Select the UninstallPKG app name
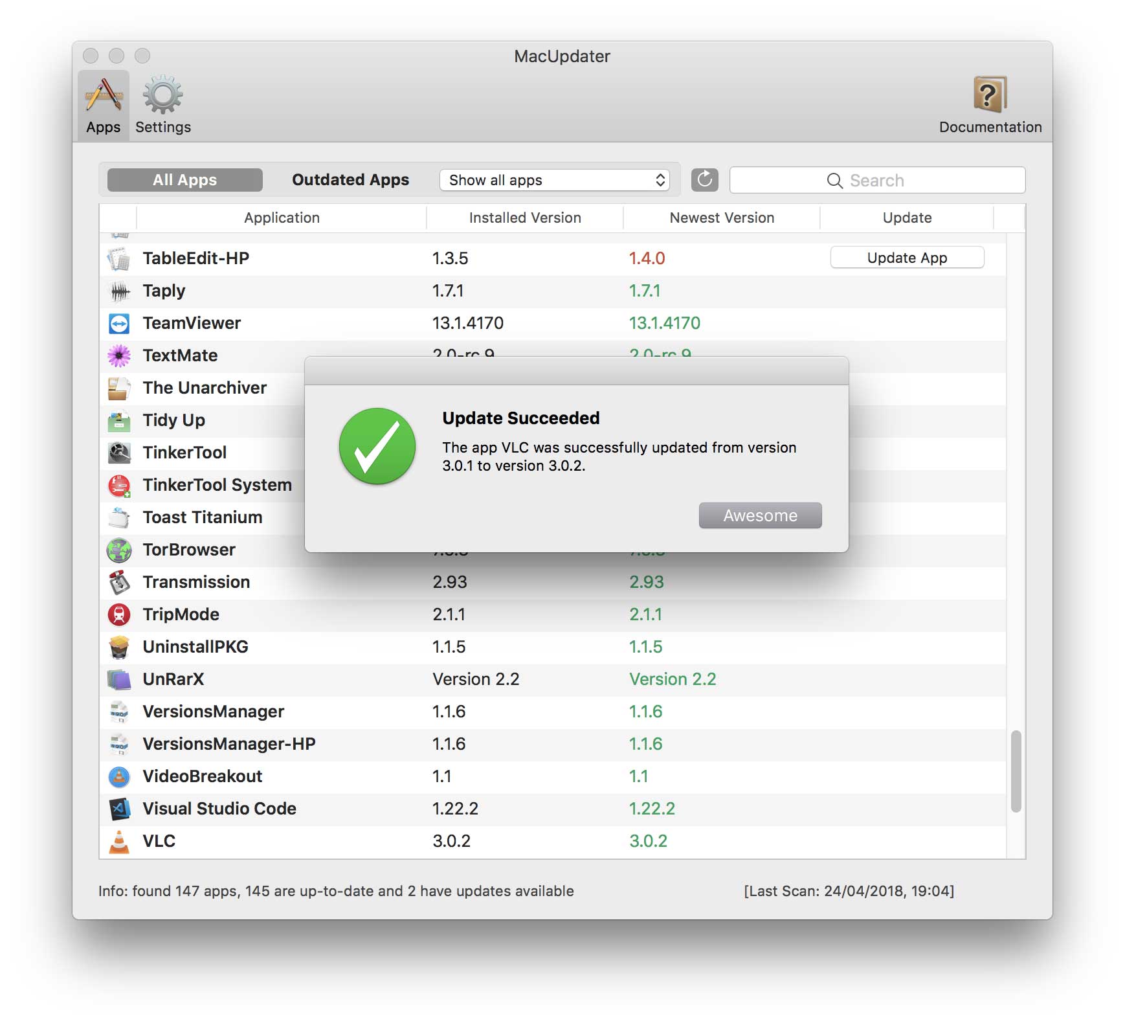The image size is (1125, 1023). 195,647
